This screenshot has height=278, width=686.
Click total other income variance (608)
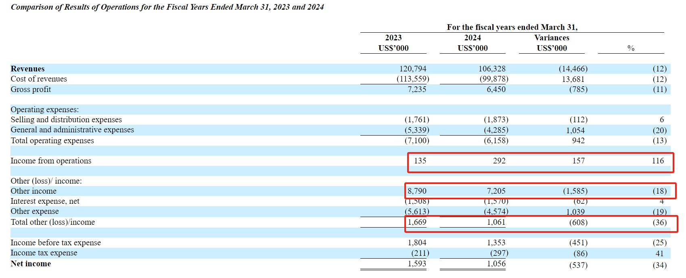coord(578,222)
